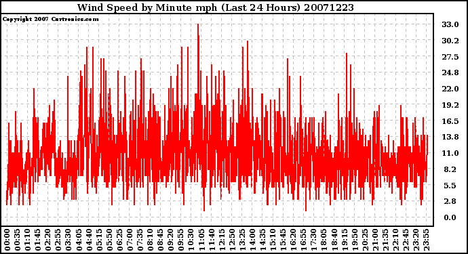Click the 03:30 time axis label
Image resolution: width=468 pixels, height=254 pixels.
pos(69,240)
